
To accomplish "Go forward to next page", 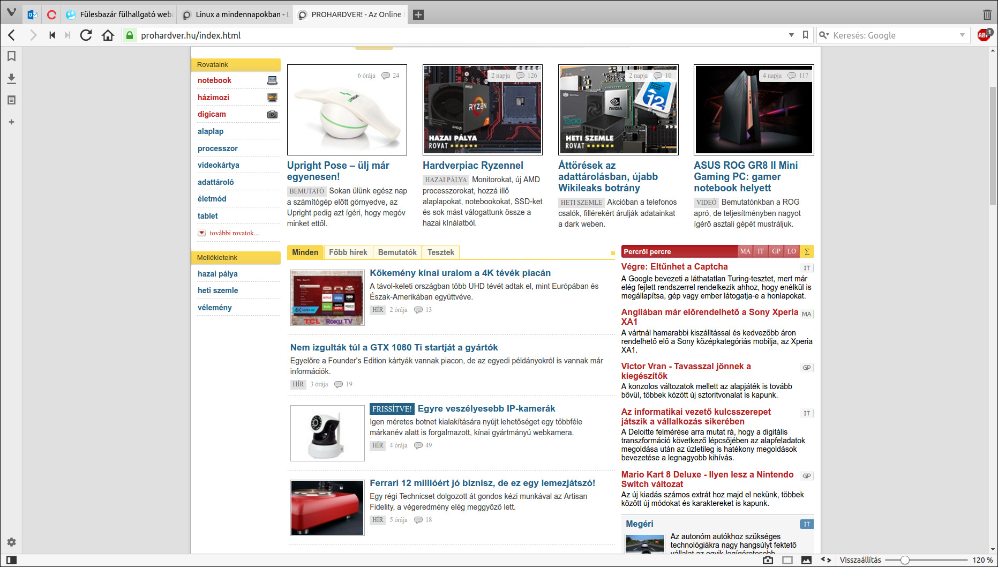I will point(33,35).
